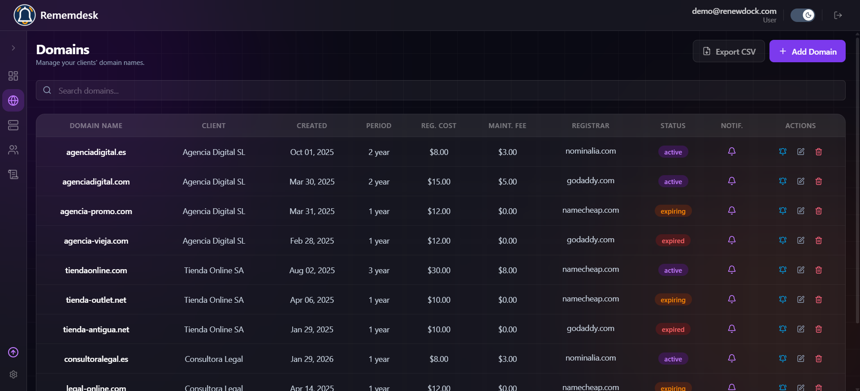
Task: Toggle notification bell for tienda-antigua.net
Action: click(x=732, y=329)
